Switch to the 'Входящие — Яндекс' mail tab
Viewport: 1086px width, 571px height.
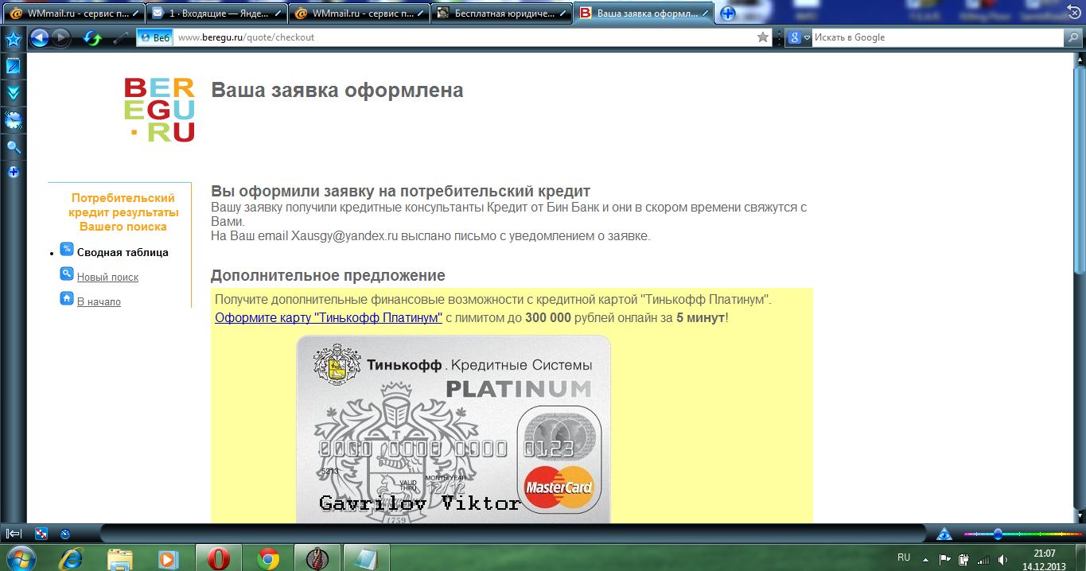216,14
